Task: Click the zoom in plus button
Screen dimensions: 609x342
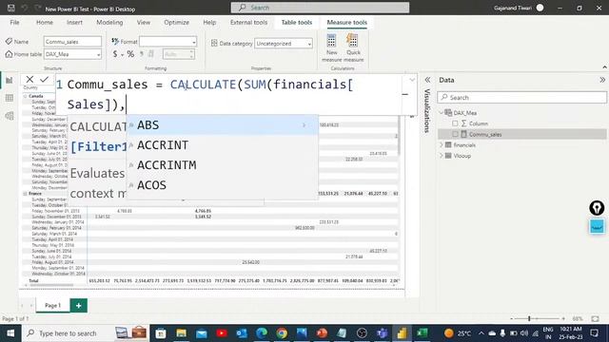Action: point(563,319)
